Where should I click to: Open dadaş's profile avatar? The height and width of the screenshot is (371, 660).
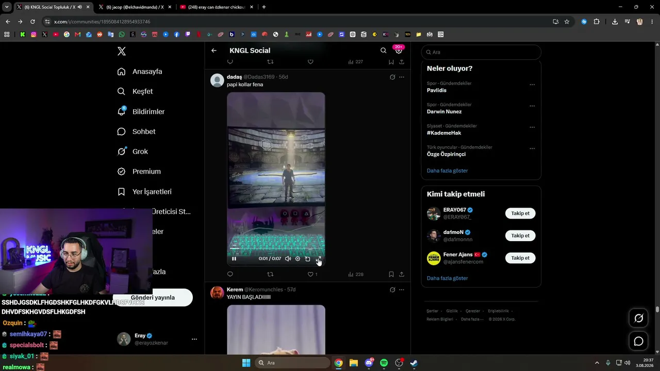coord(218,80)
